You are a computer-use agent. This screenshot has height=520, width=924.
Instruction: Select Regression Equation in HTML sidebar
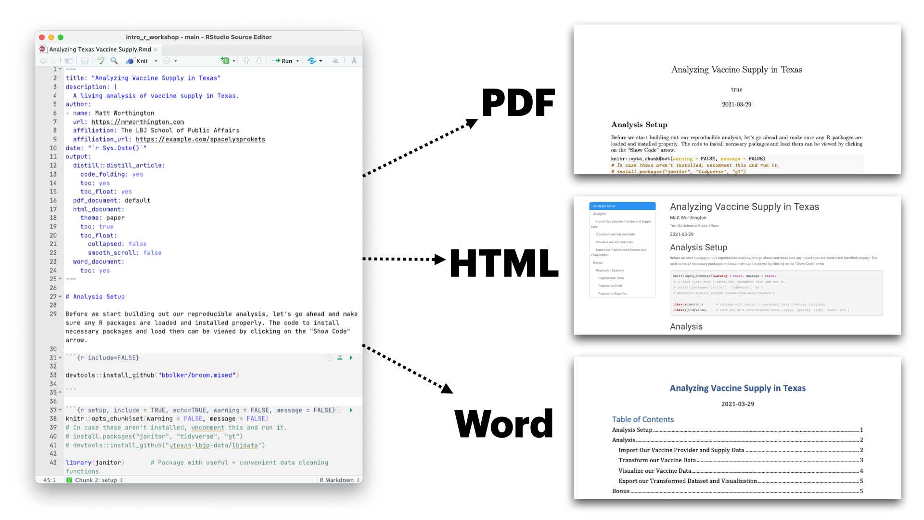612,294
